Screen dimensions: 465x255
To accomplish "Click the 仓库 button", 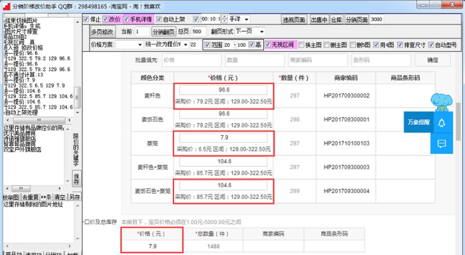I will click(337, 20).
